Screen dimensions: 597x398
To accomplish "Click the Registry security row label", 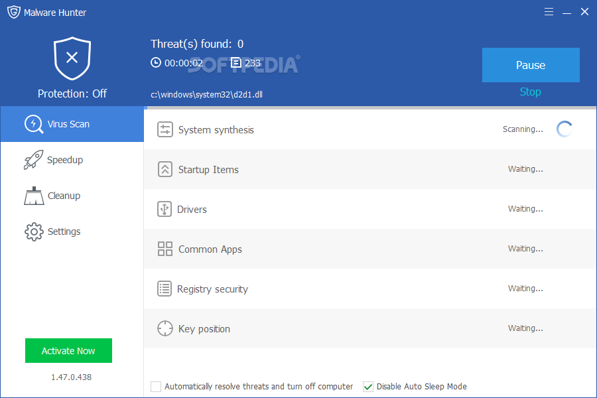I will click(212, 289).
